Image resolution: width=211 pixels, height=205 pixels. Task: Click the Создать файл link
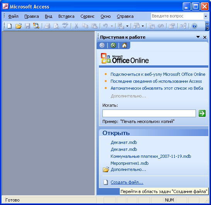click(127, 182)
